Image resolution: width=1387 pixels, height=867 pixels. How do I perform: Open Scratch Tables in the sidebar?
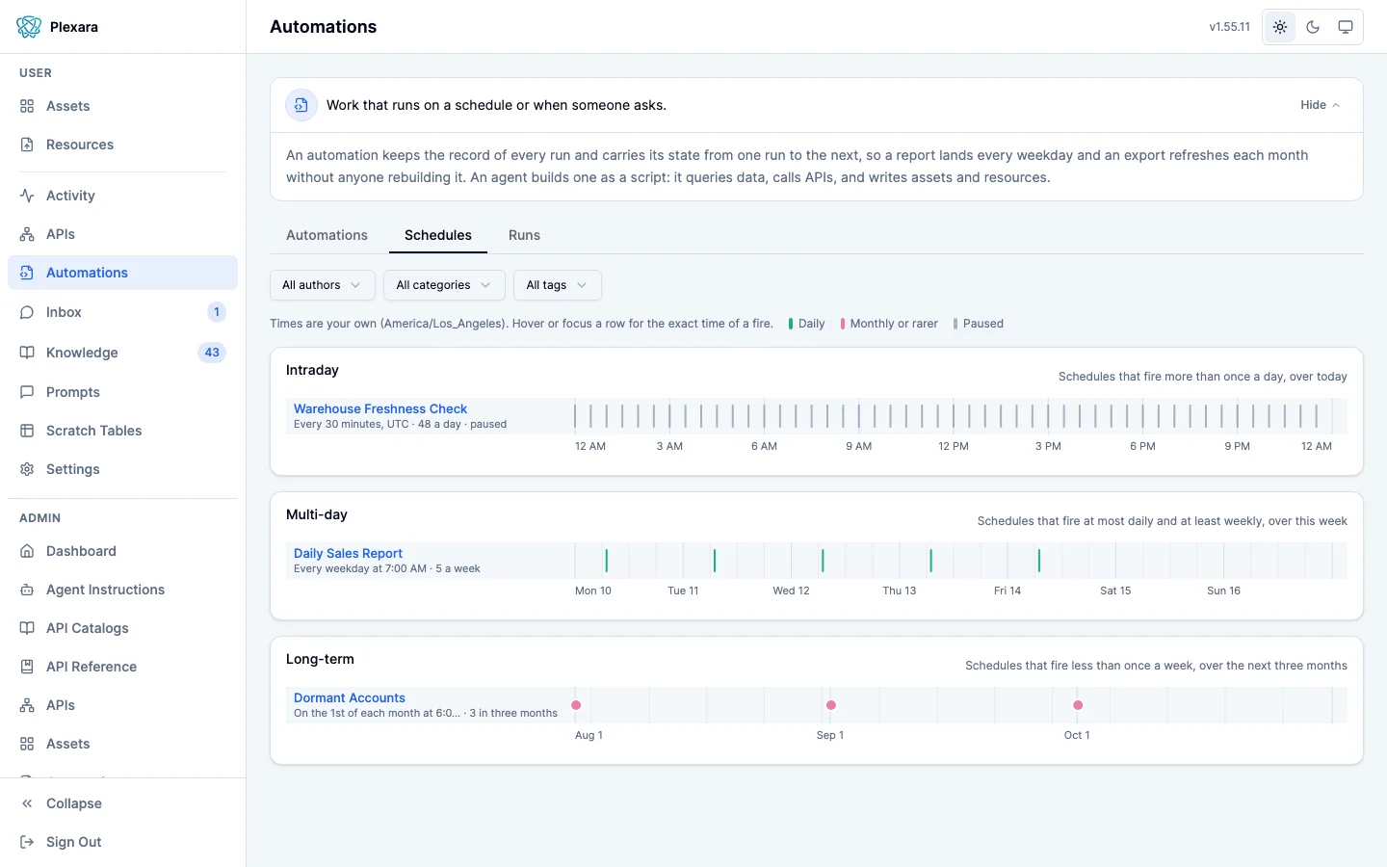[122, 431]
